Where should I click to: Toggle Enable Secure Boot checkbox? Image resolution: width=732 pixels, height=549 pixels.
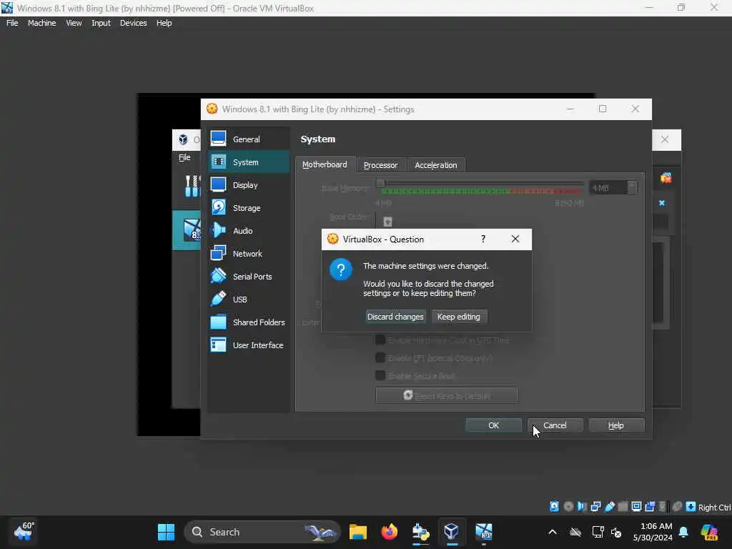(x=380, y=375)
